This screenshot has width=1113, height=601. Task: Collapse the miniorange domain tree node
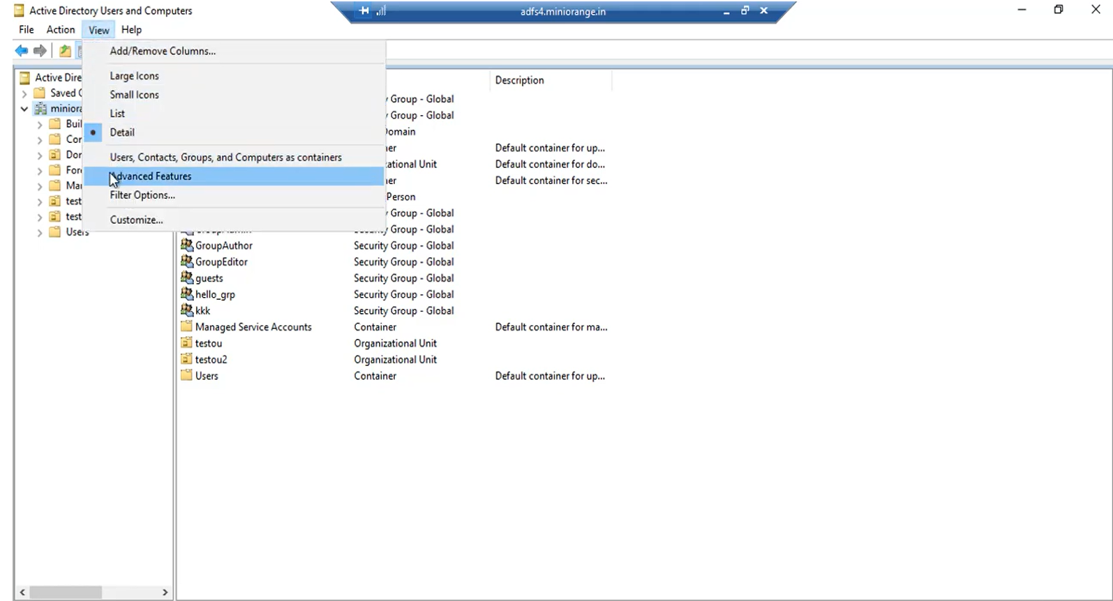pos(24,109)
